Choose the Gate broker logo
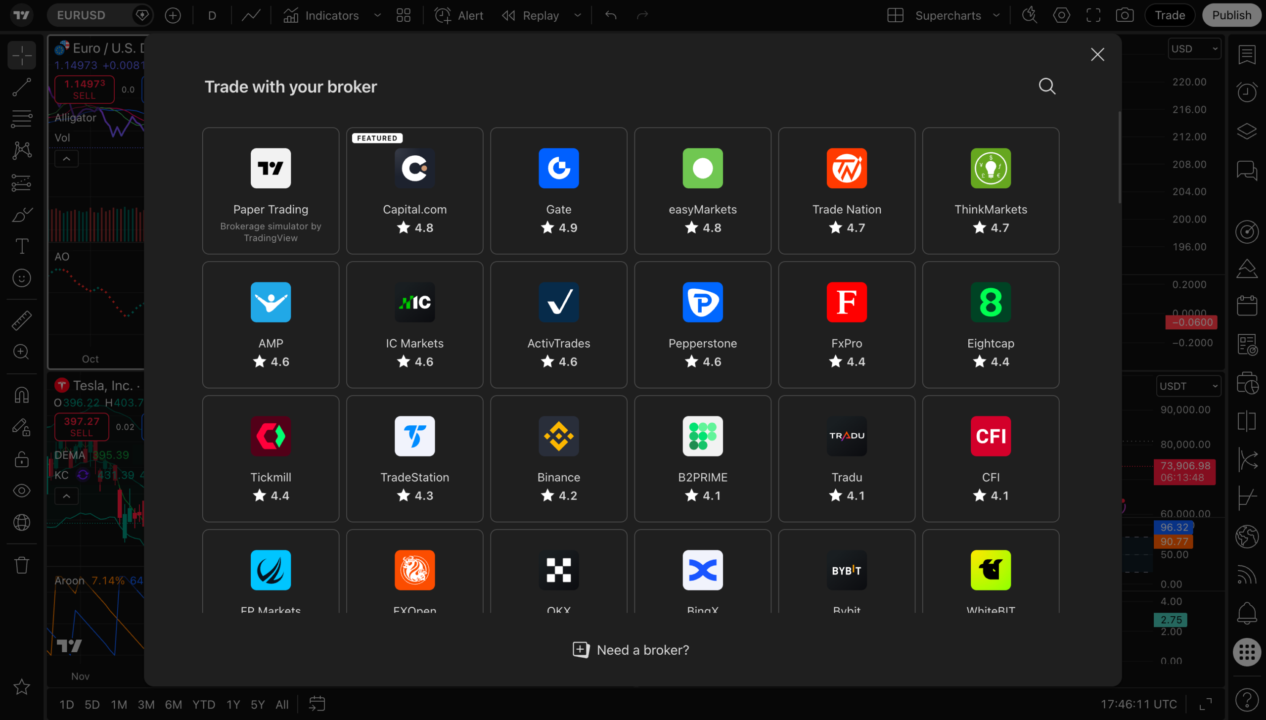 pyautogui.click(x=558, y=168)
